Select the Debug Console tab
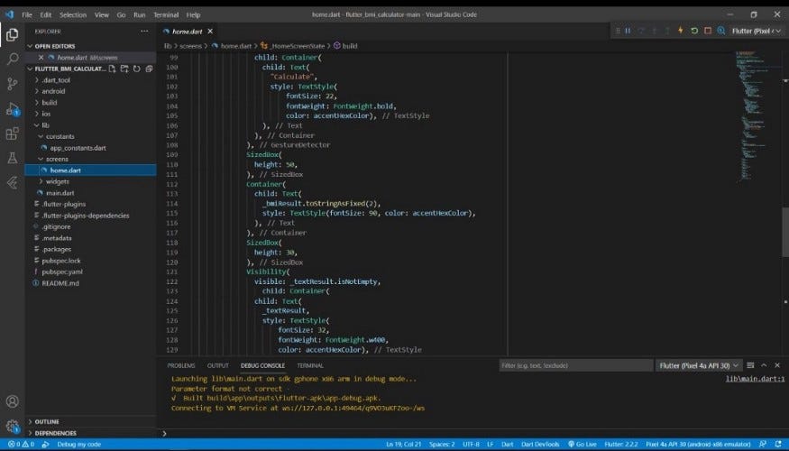Screen dimensions: 789x451 click(x=262, y=365)
